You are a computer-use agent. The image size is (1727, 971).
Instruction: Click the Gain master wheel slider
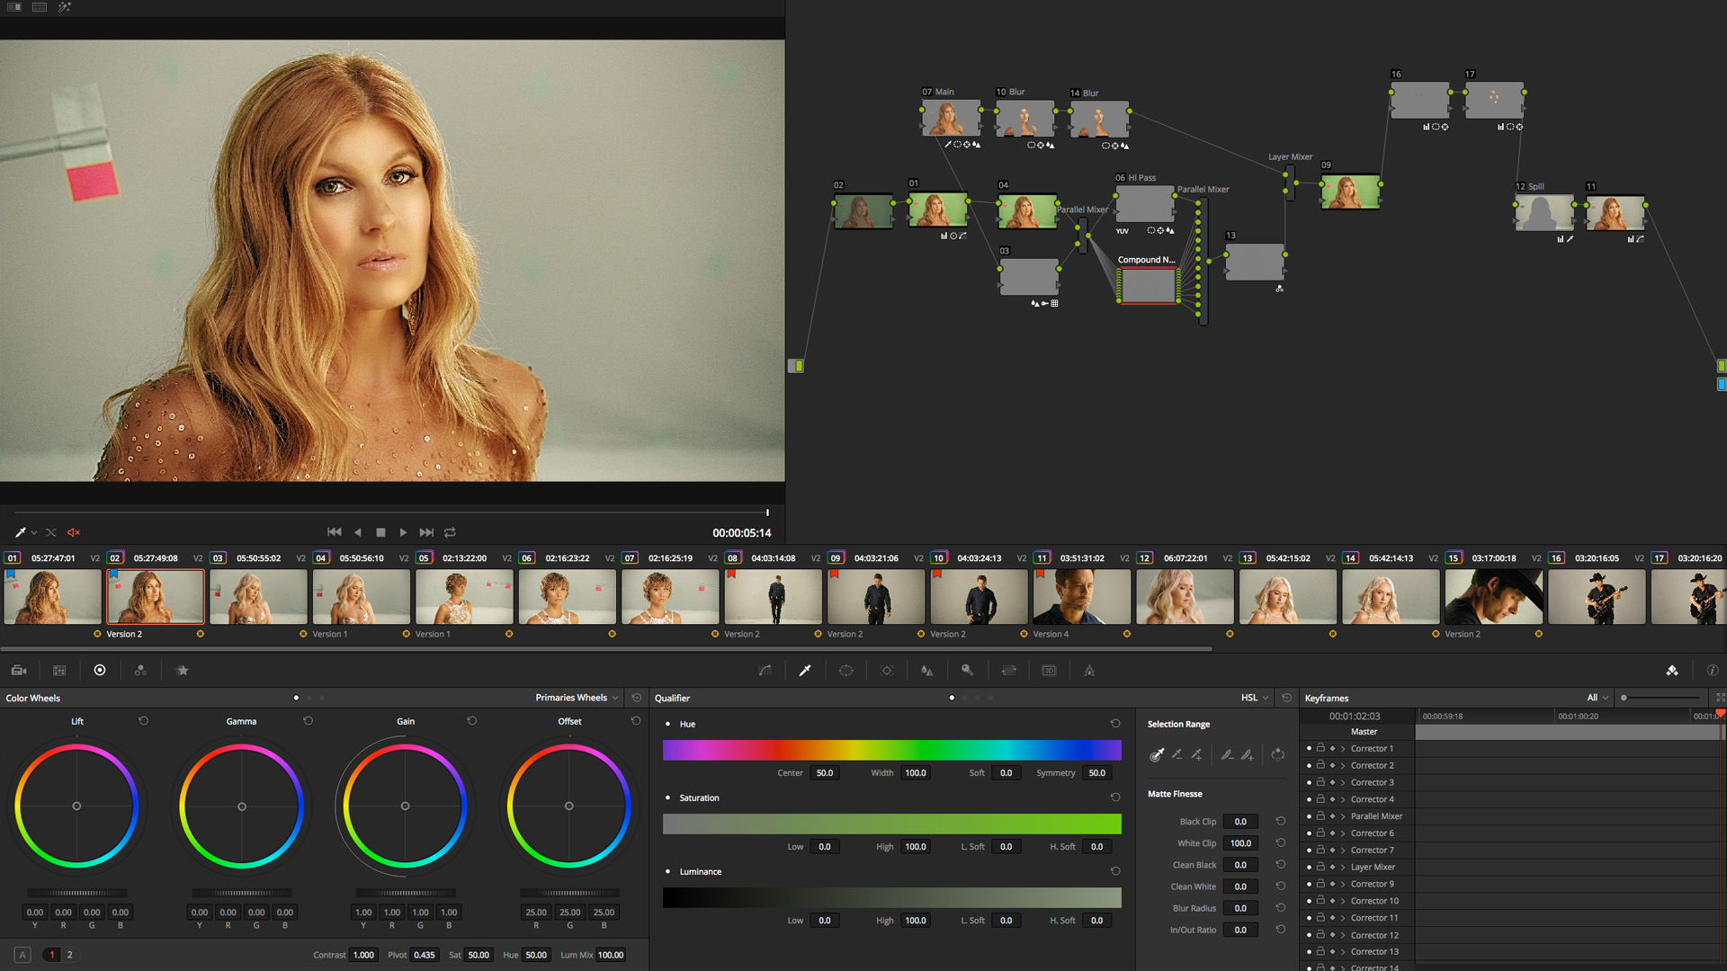tap(406, 893)
